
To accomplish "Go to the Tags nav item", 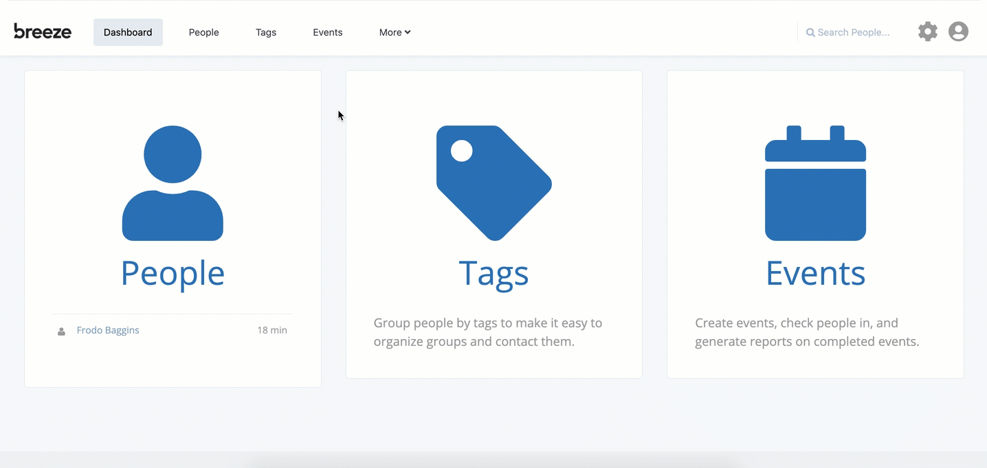I will [266, 32].
